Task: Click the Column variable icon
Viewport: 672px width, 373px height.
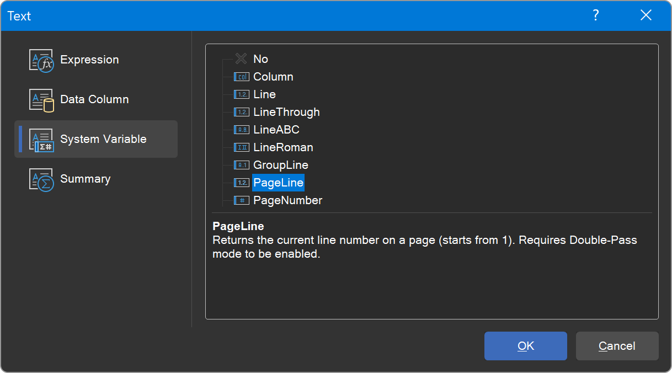Action: click(242, 77)
